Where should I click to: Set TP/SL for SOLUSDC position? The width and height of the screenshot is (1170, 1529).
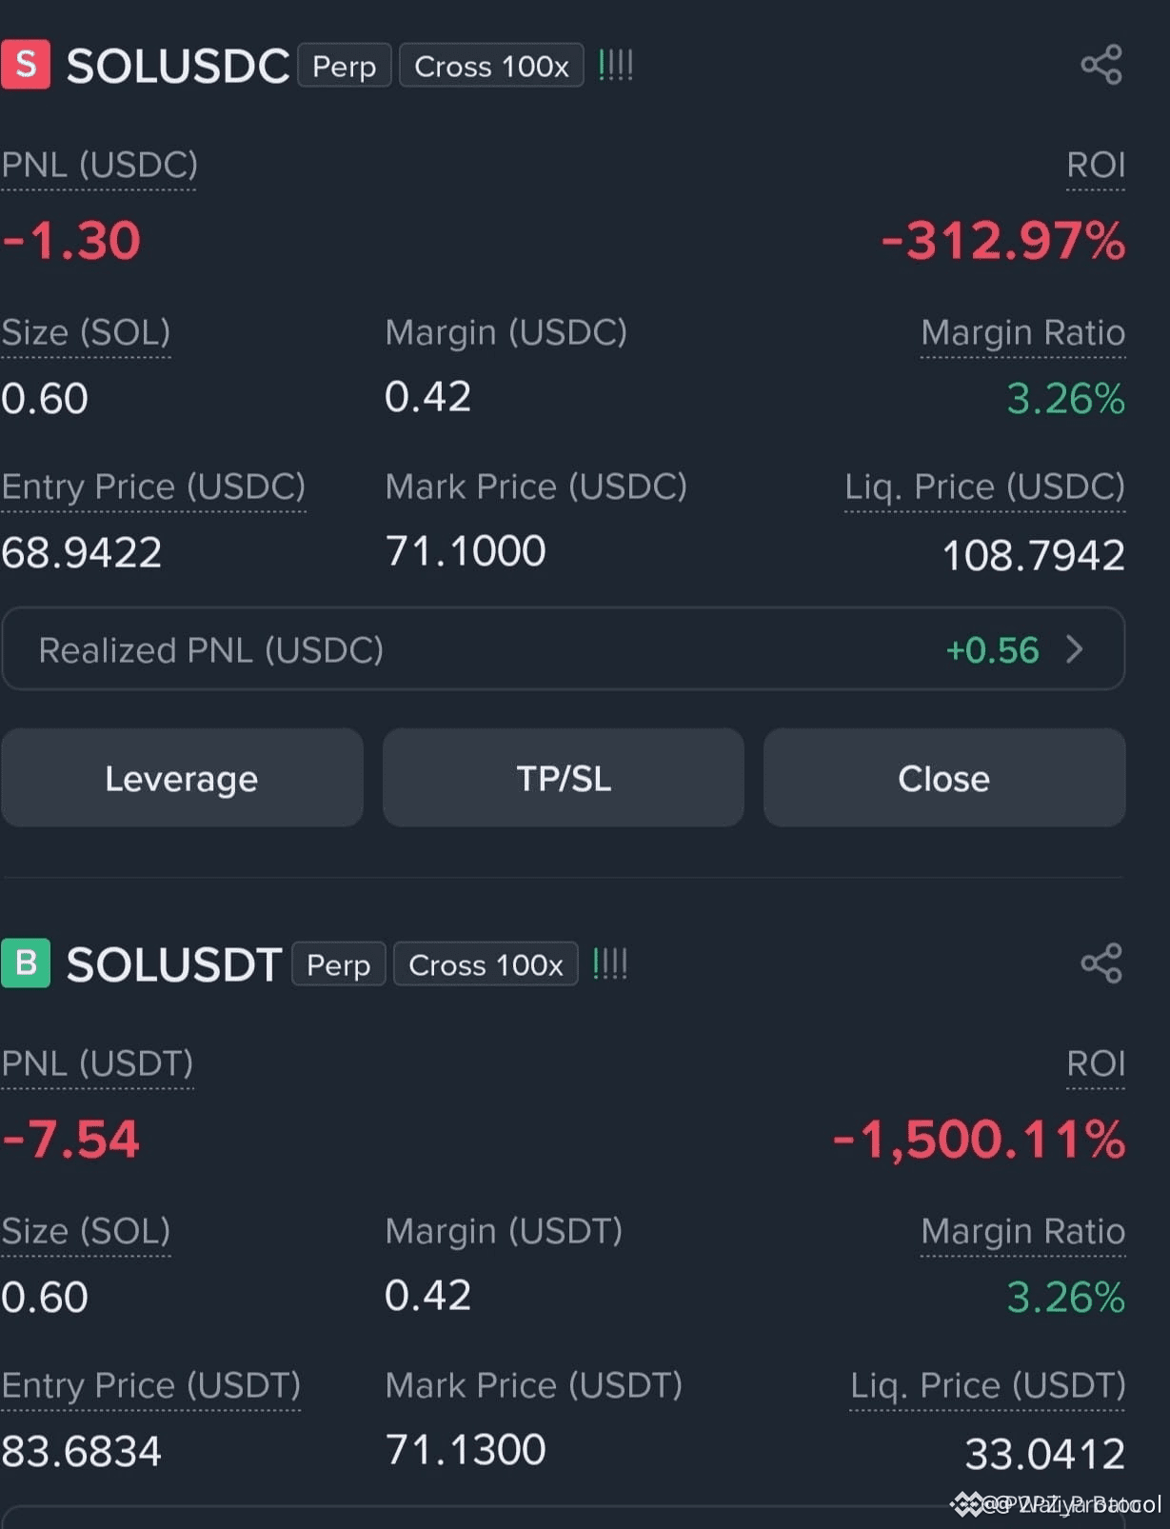tap(564, 778)
